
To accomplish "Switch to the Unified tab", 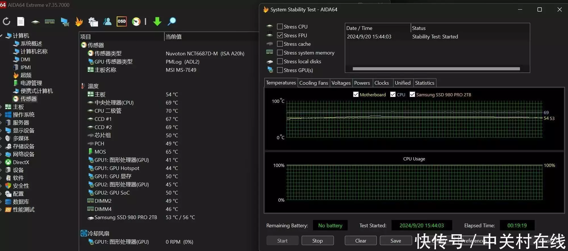I will [x=403, y=83].
